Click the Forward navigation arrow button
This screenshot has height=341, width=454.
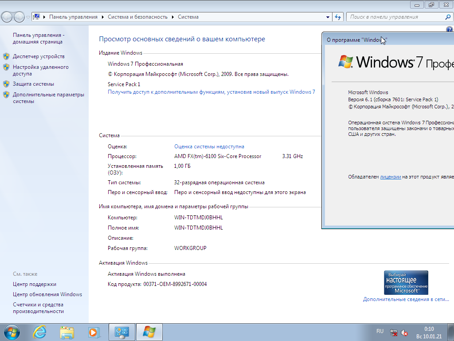(x=19, y=17)
